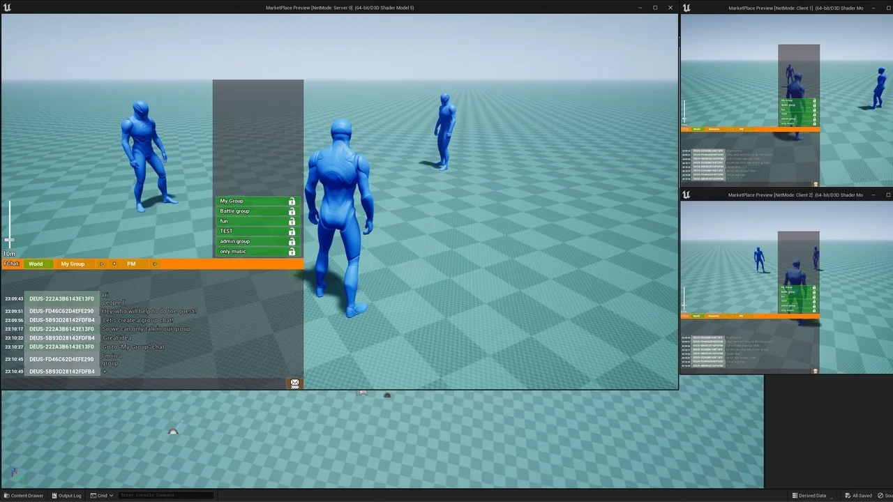Click the only music lock icon
893x502 pixels.
292,252
